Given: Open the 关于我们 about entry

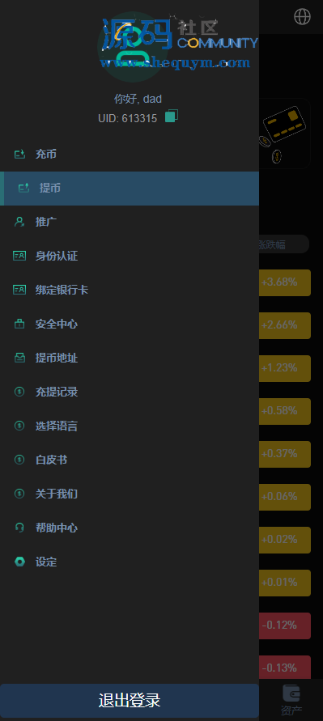Looking at the screenshot, I should pos(130,494).
